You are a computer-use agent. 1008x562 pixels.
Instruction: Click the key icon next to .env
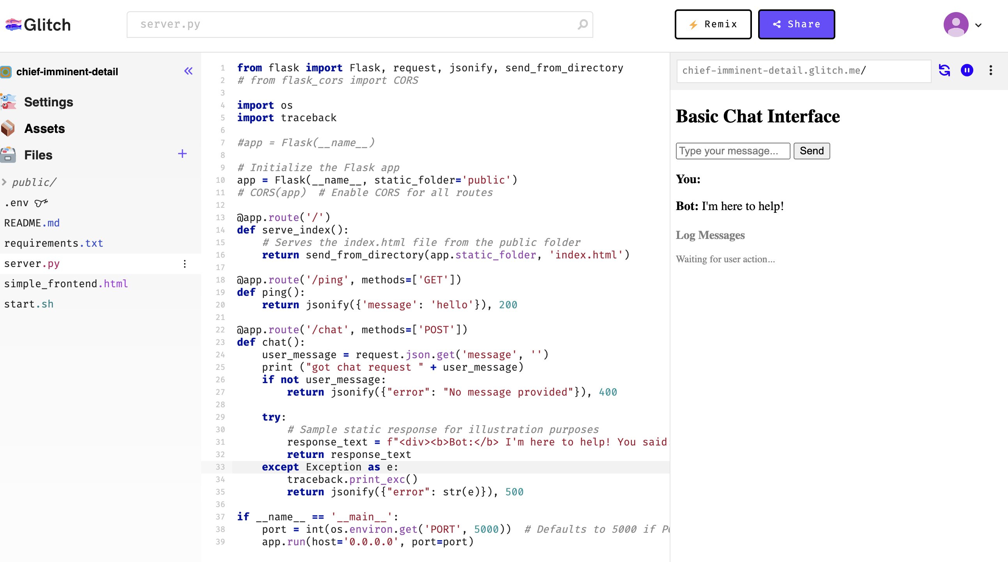pos(41,203)
